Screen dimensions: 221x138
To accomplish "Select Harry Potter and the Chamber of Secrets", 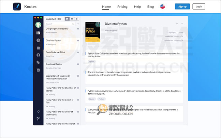I will 62,91.
